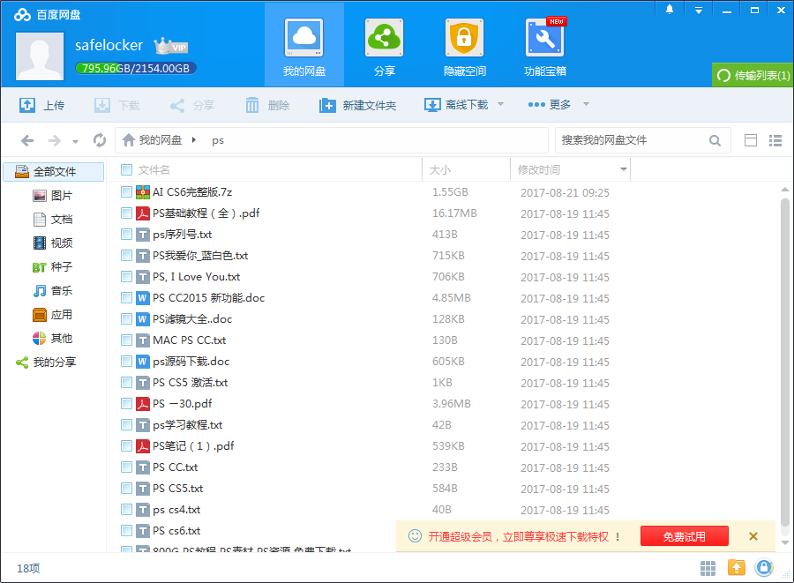The image size is (794, 583).
Task: Click the home icon in path bar
Action: coord(129,139)
